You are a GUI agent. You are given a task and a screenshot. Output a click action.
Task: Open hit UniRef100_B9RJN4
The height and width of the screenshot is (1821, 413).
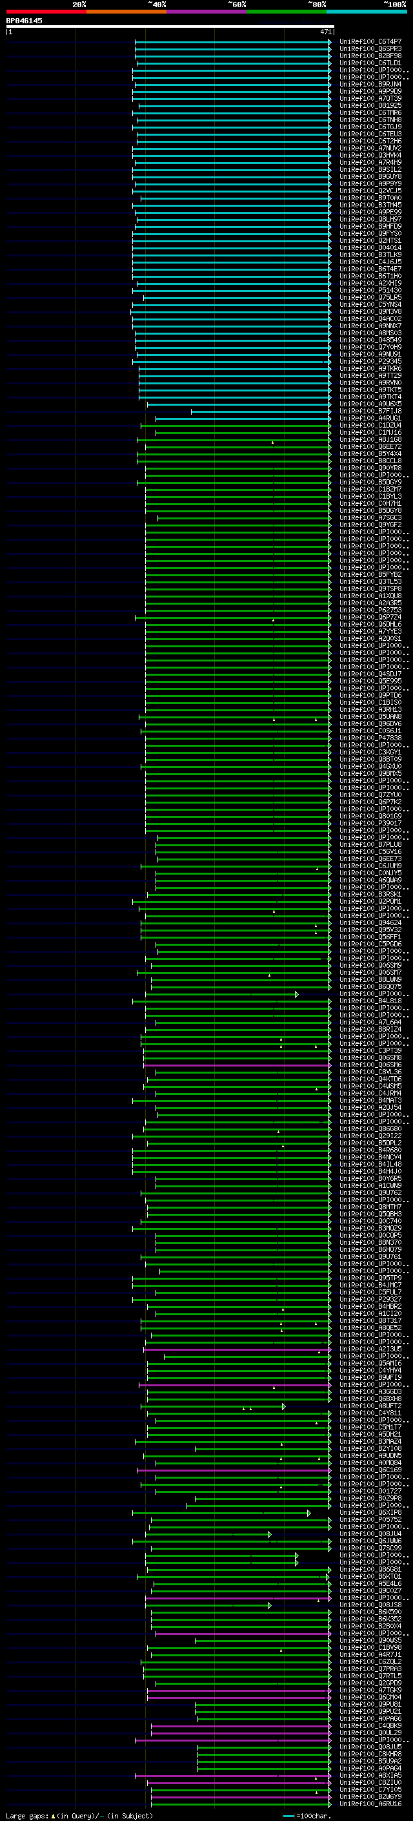click(370, 84)
